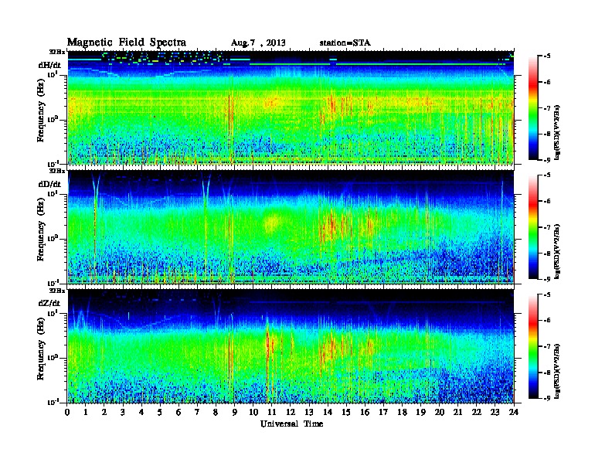Click hour tick label "9" on the time axis
The width and height of the screenshot is (612, 473).
[235, 412]
